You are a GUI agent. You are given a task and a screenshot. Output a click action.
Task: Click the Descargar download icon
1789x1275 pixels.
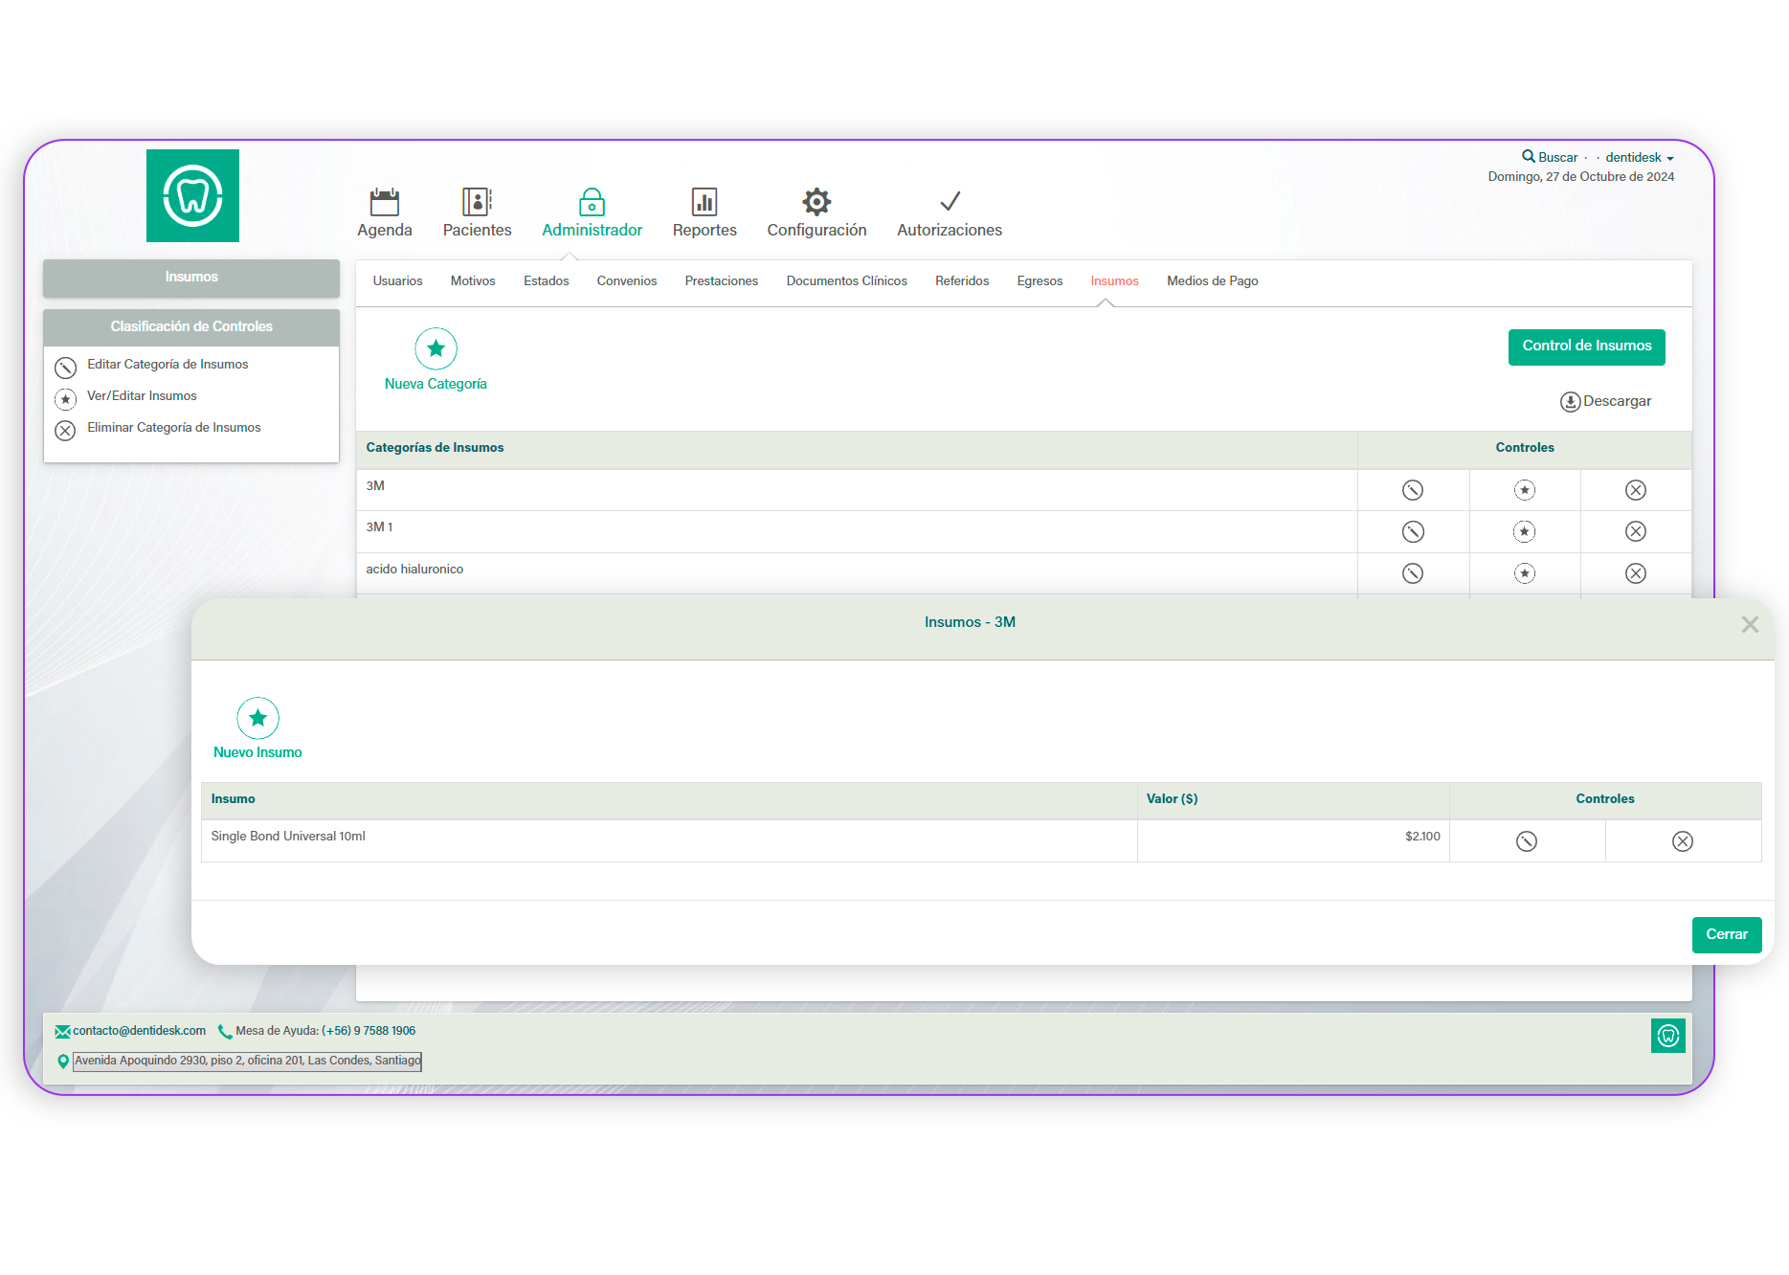coord(1570,402)
